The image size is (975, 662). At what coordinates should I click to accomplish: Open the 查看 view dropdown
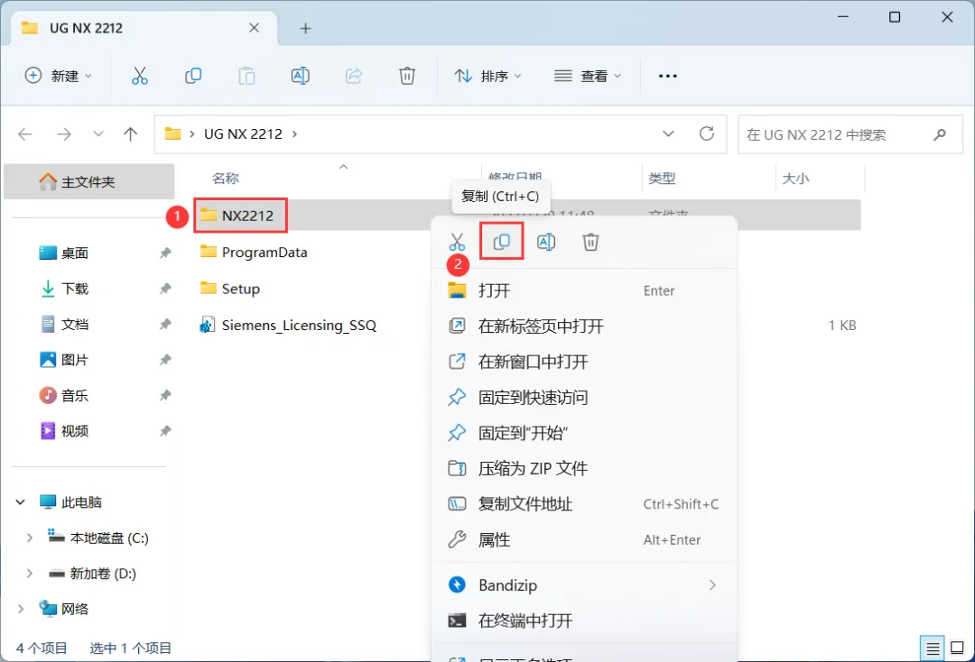tap(588, 76)
